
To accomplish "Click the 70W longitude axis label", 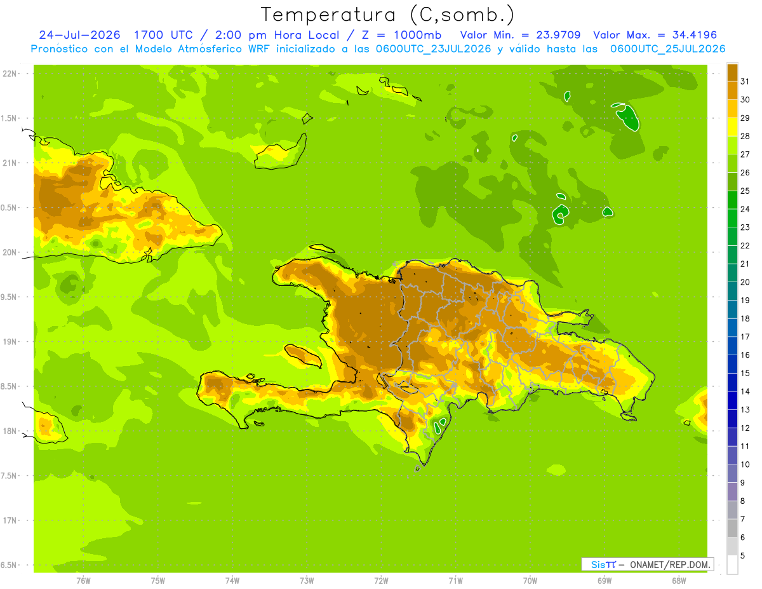I will pyautogui.click(x=530, y=581).
